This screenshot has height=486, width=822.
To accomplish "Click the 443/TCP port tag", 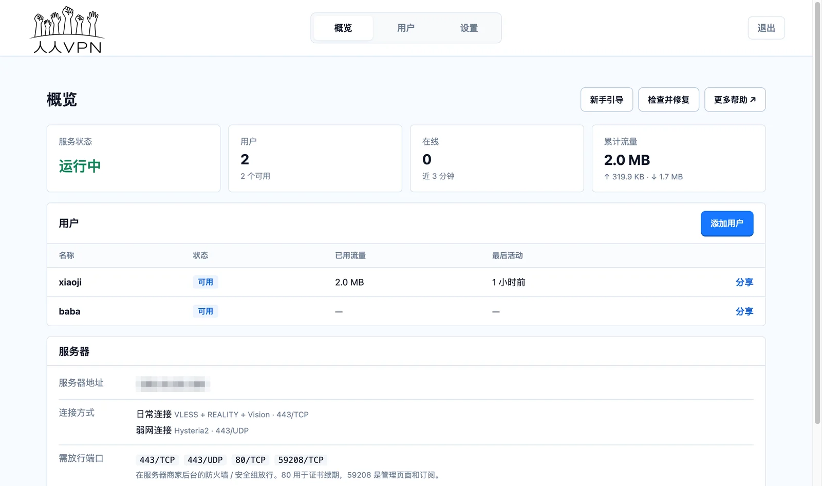I will coord(157,460).
